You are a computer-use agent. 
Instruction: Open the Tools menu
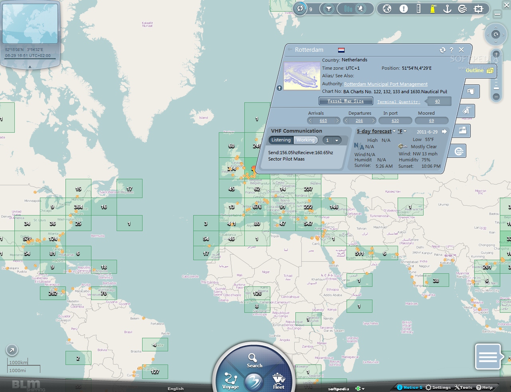463,388
